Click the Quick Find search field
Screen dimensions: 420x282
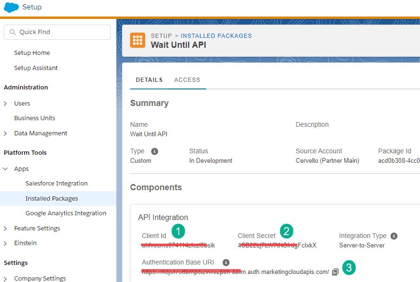click(57, 32)
